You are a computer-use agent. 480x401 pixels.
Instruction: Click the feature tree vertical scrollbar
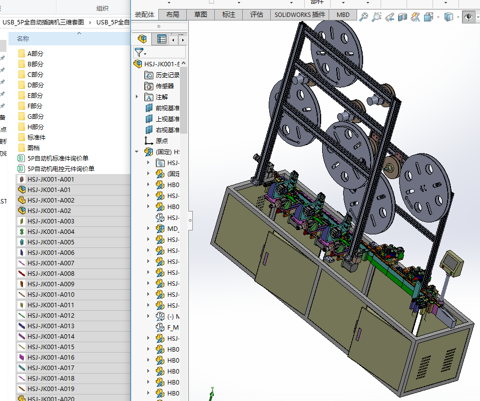pyautogui.click(x=183, y=100)
